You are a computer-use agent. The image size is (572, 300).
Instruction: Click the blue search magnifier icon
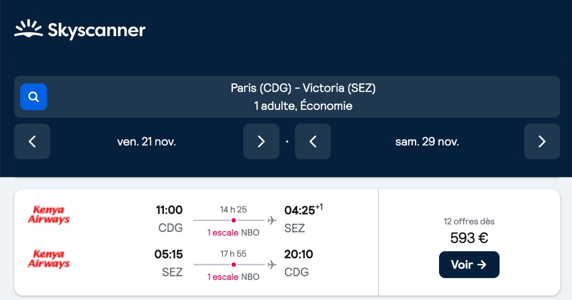click(33, 97)
